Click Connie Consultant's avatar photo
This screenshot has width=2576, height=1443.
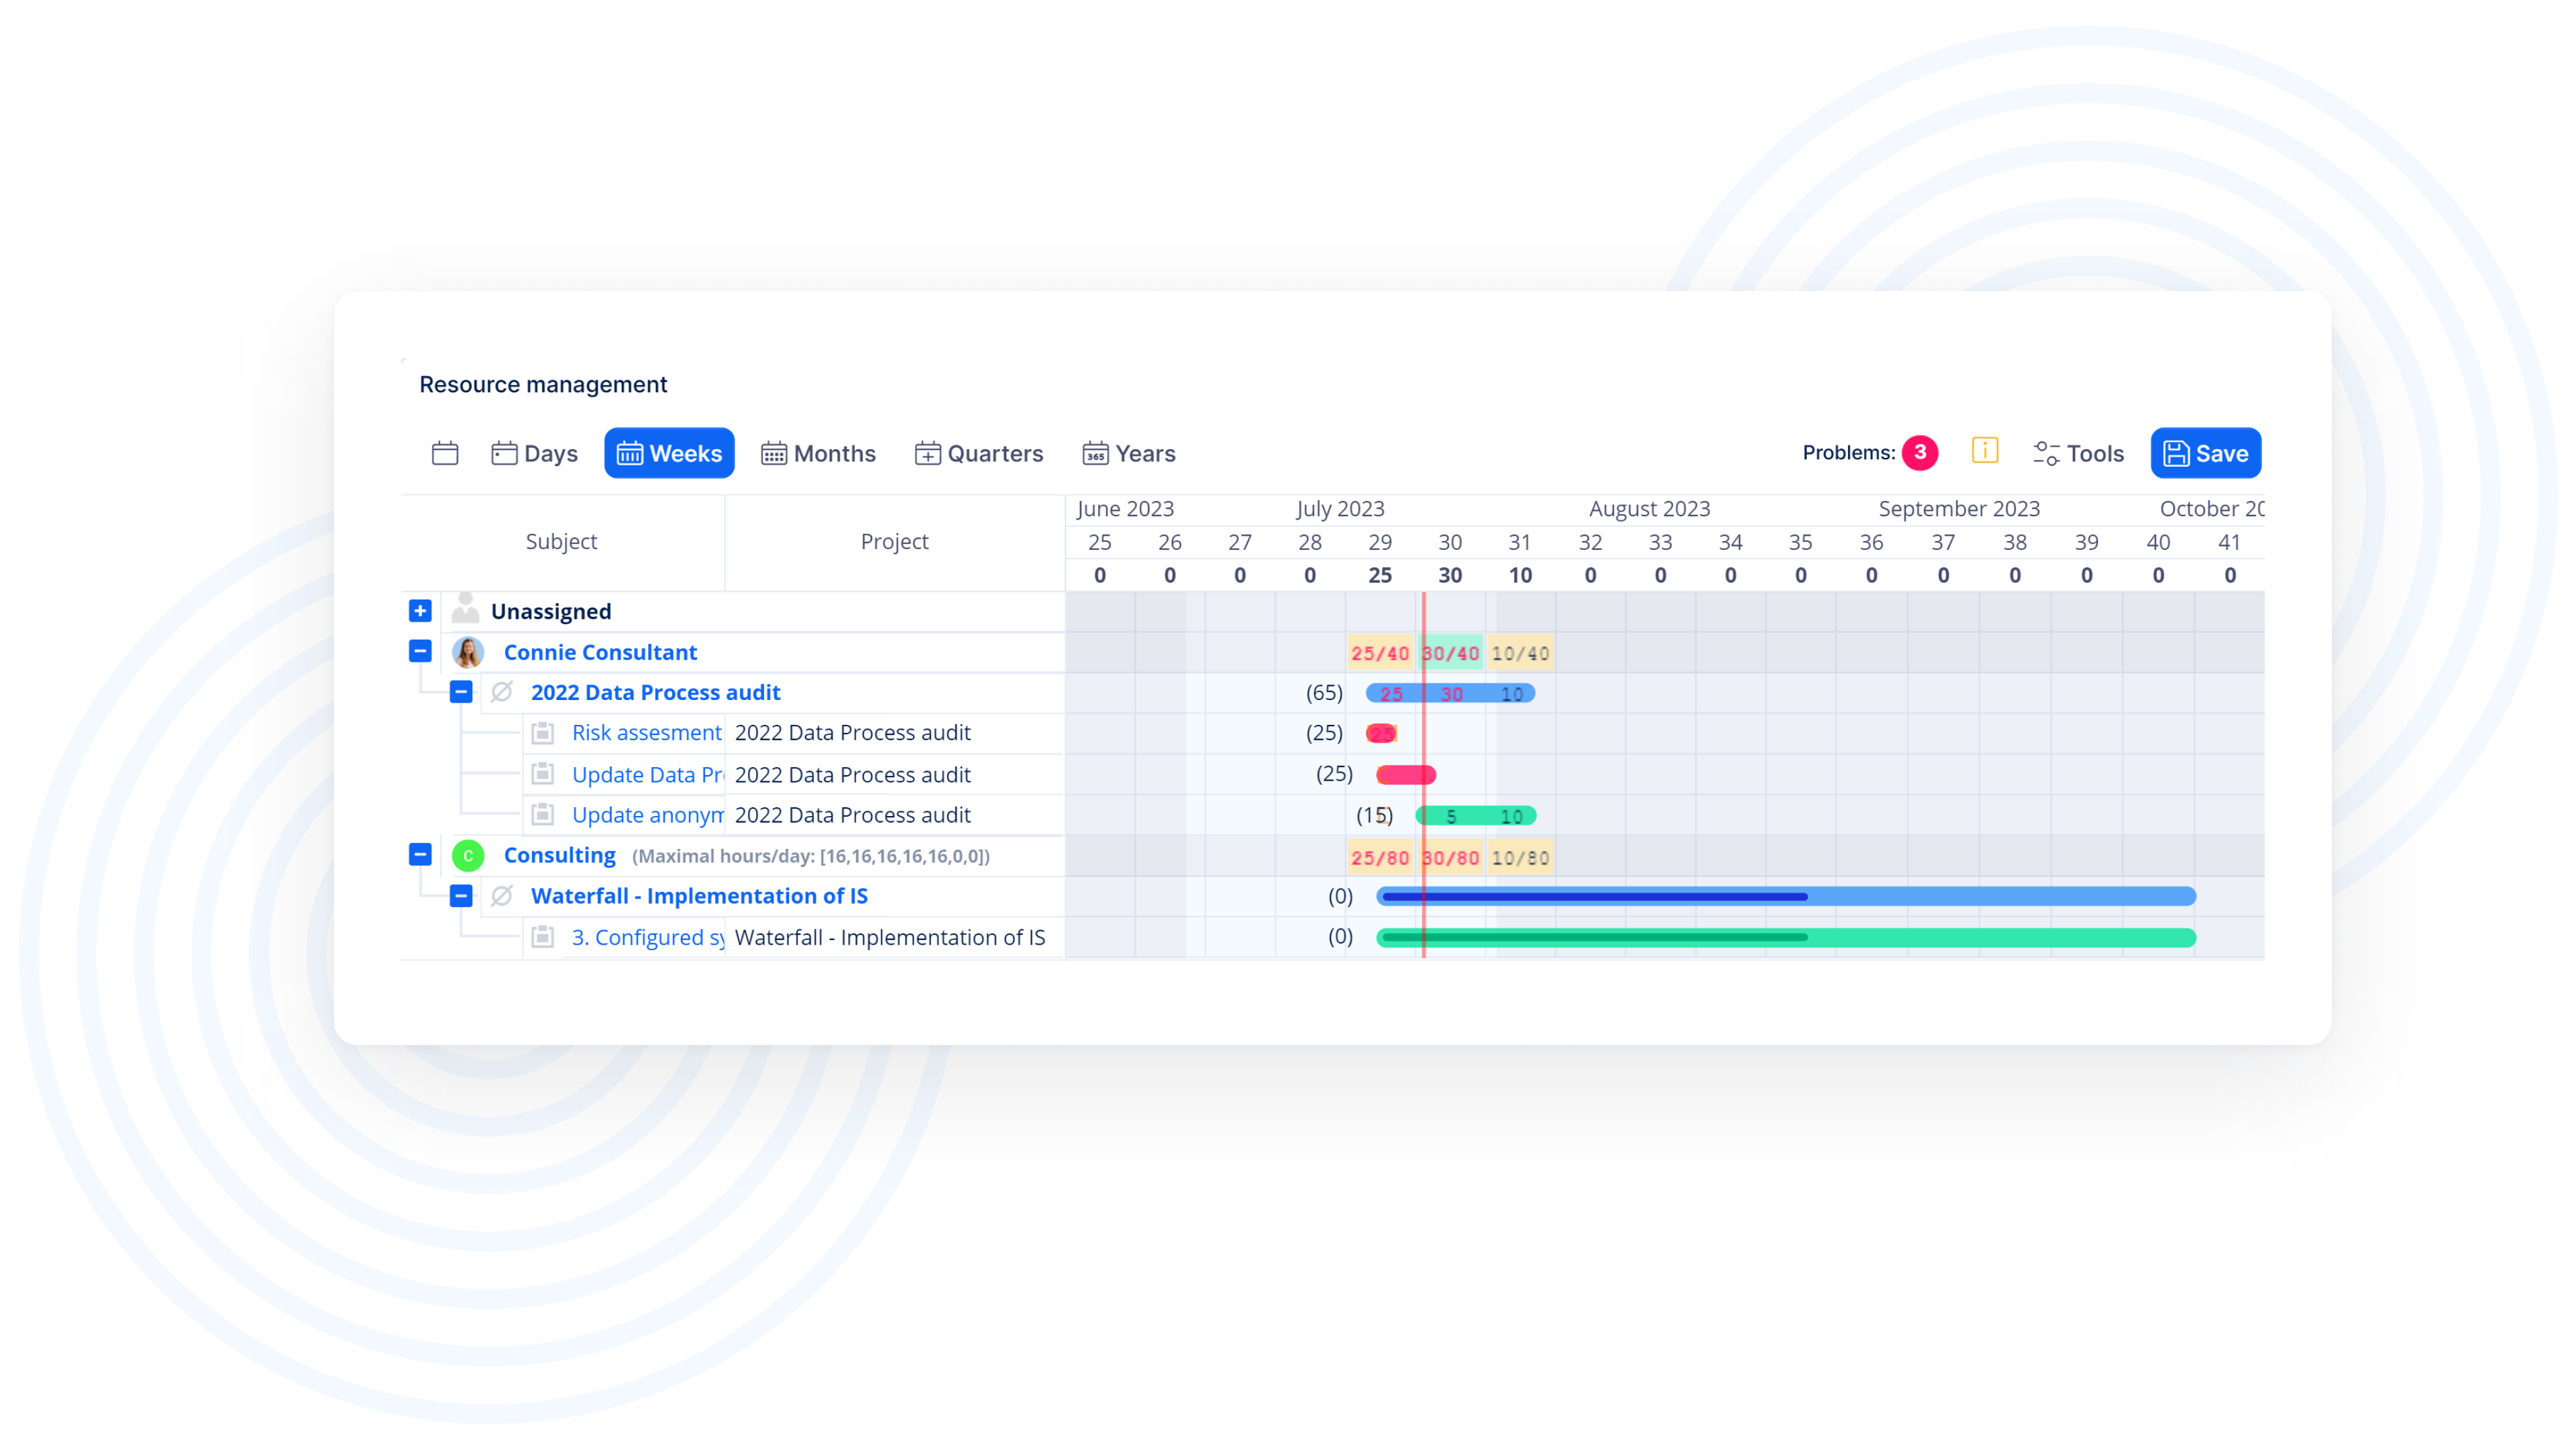tap(468, 652)
